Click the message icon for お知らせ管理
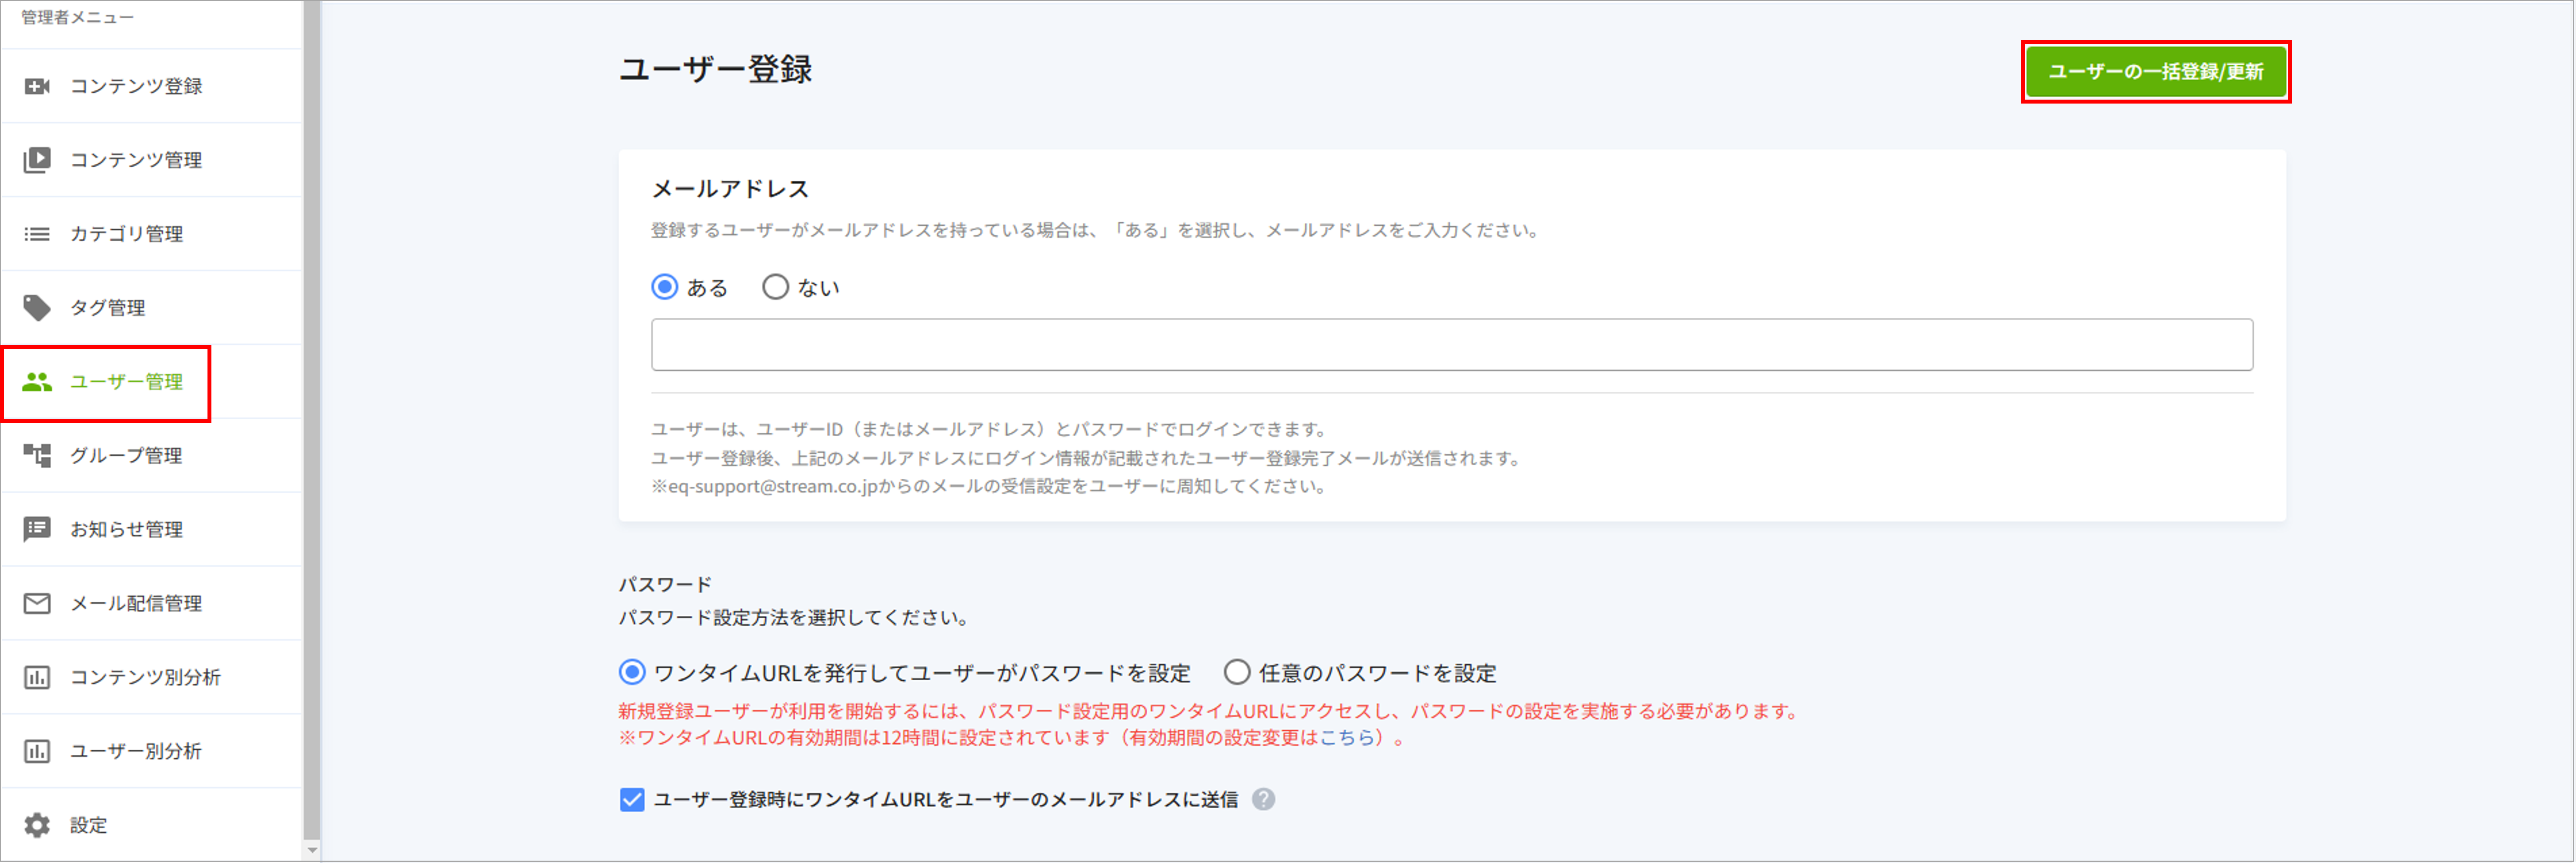2576x863 pixels. pos(37,530)
